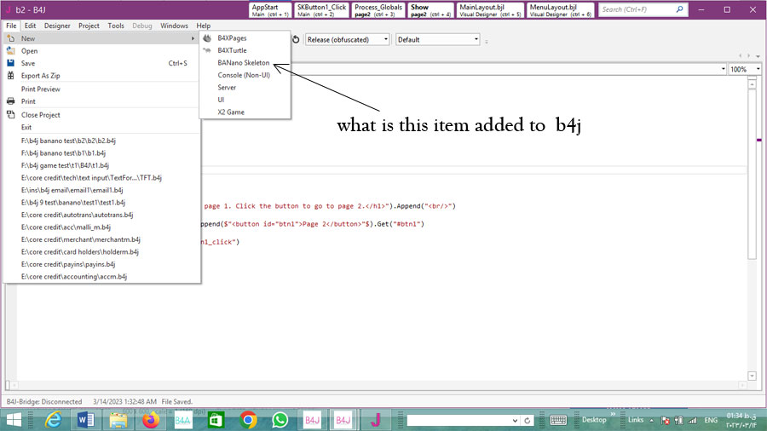Open the Project menu
This screenshot has height=431, width=767.
pyautogui.click(x=89, y=26)
